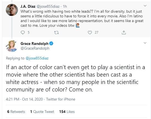The image size is (151, 119).
Task: View the 6 Retweets list
Action: (x=16, y=112)
